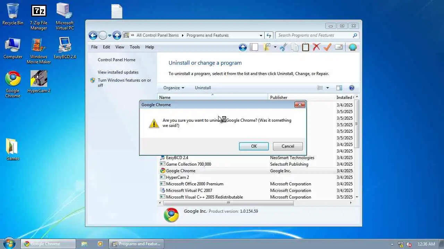Screen dimensions: 444x249
Task: Click the Uninstall command button
Action: [x=203, y=88]
